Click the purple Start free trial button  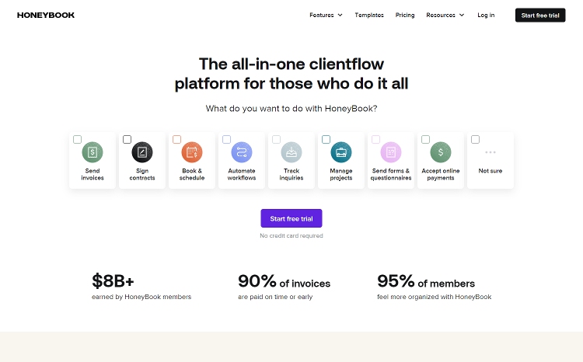click(x=291, y=219)
